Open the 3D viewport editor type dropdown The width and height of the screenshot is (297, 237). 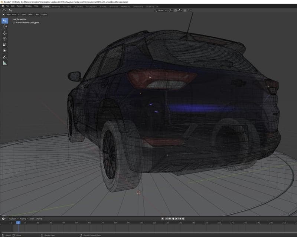(4, 10)
